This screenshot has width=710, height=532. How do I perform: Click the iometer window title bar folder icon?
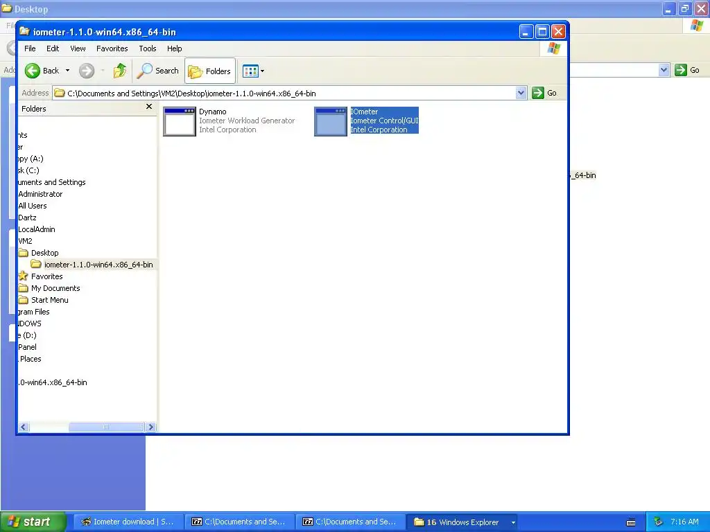point(24,31)
